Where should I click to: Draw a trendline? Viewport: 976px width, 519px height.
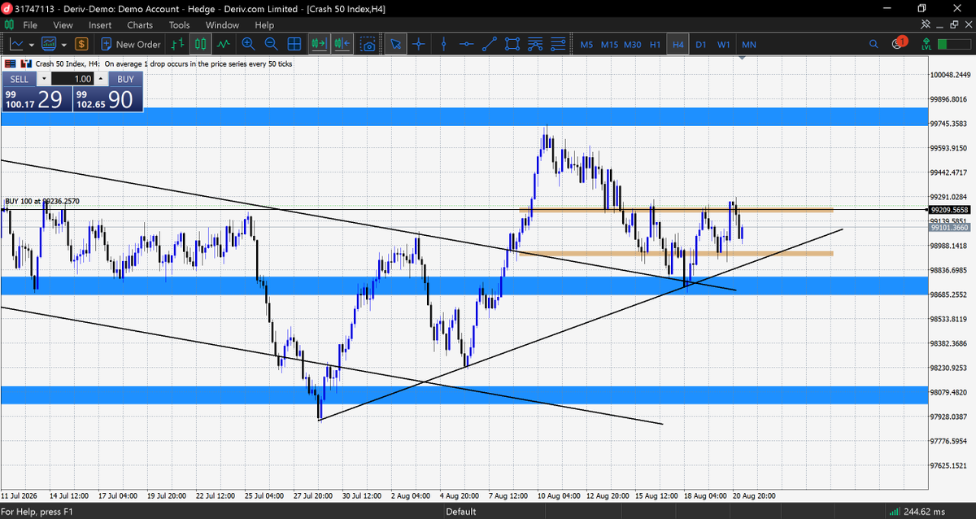489,44
